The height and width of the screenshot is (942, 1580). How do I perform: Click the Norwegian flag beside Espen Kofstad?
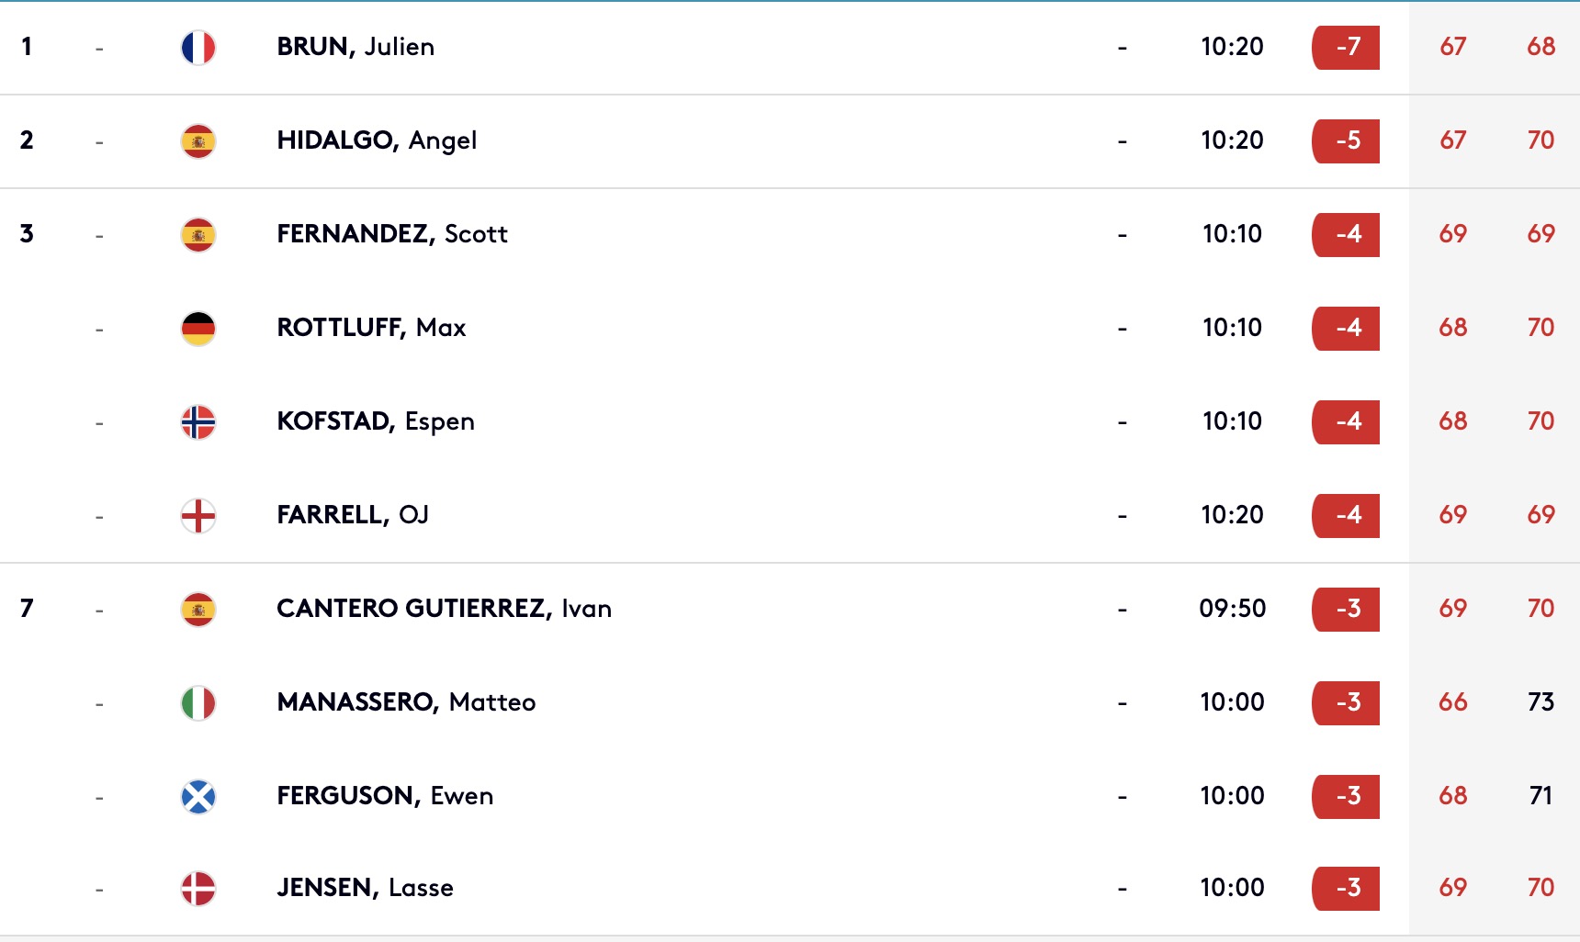[198, 422]
